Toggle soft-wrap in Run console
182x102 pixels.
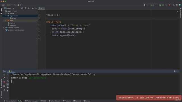(8, 81)
